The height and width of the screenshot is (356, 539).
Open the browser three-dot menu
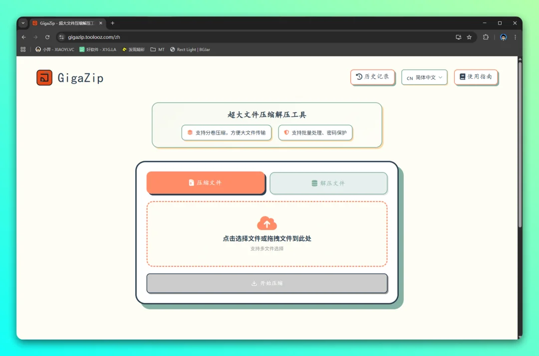click(515, 37)
